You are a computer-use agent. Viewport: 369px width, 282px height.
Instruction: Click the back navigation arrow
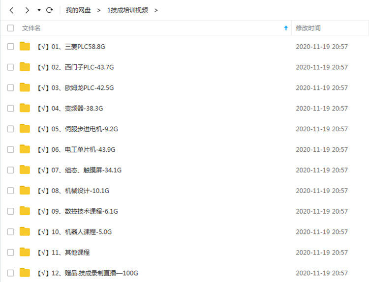(11, 10)
